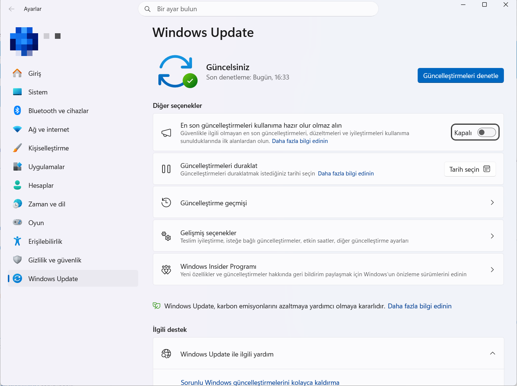
Task: Open the Sistem settings category
Action: 73,92
